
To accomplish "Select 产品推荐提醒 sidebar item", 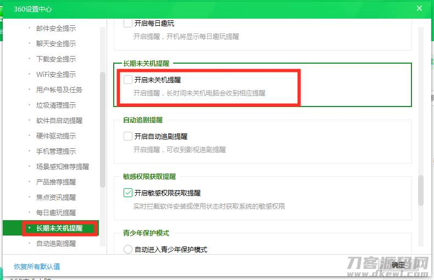I will click(56, 182).
